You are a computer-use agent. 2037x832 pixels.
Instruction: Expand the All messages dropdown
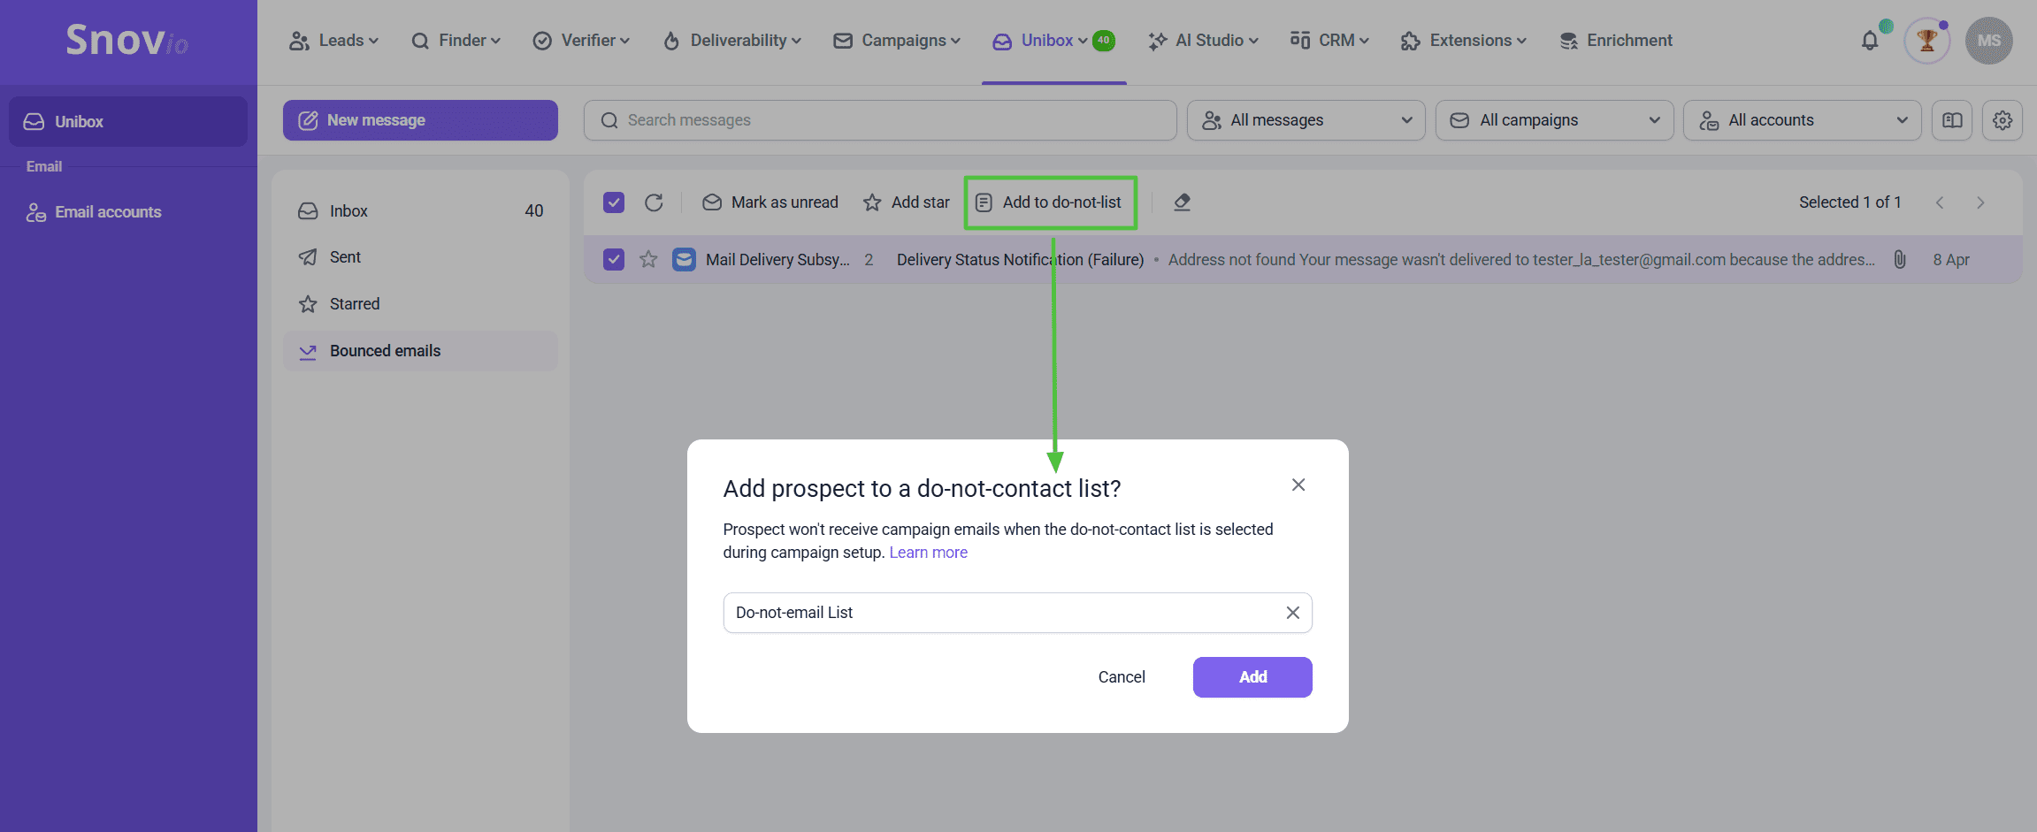1306,120
